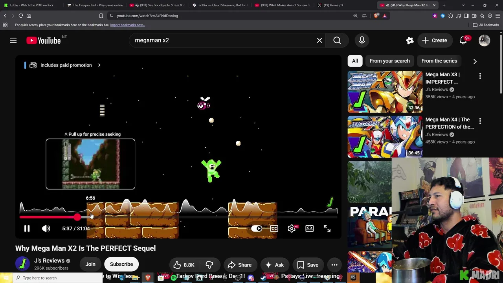Open the browser extensions puzzle icon
Screen dimensions: 503x283
pos(450,16)
